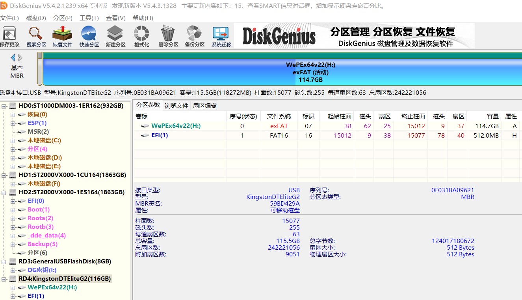The width and height of the screenshot is (522, 300).
Task: Click the DiskGenius banner advertisement
Action: 355,35
